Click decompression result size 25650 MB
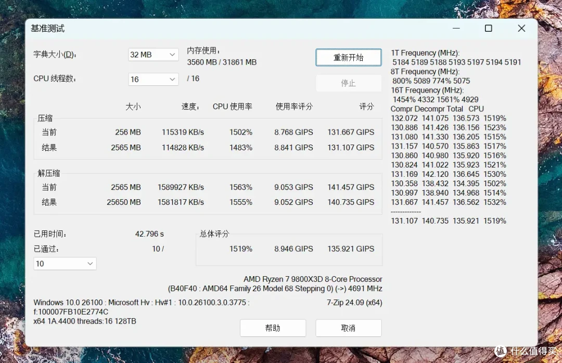This screenshot has height=363, width=562. tap(124, 202)
